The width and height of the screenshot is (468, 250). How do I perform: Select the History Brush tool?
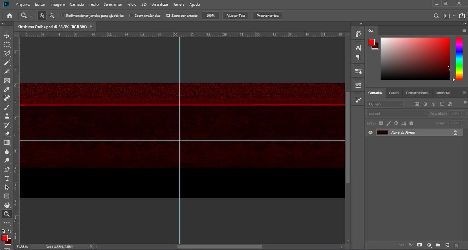7,125
